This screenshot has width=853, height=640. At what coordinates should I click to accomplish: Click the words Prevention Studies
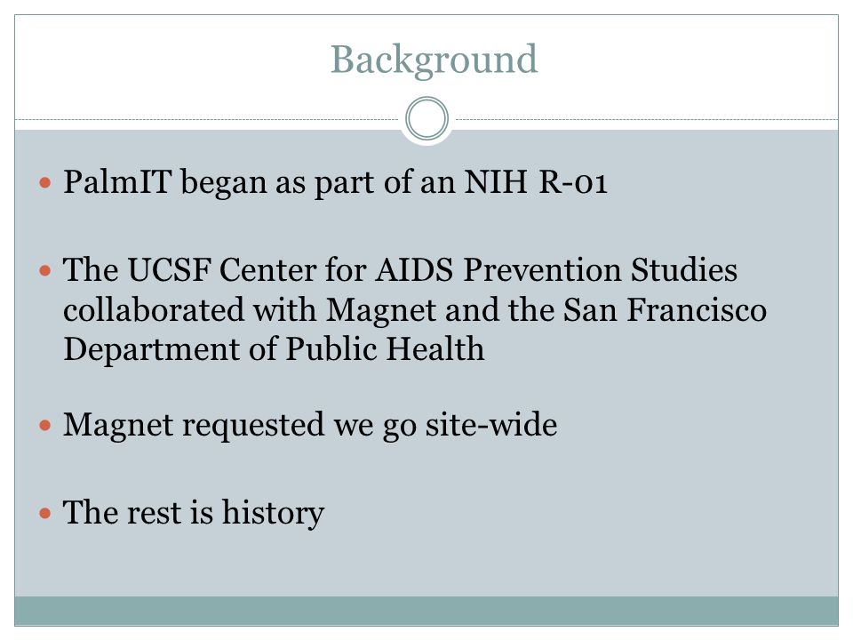[x=600, y=270]
